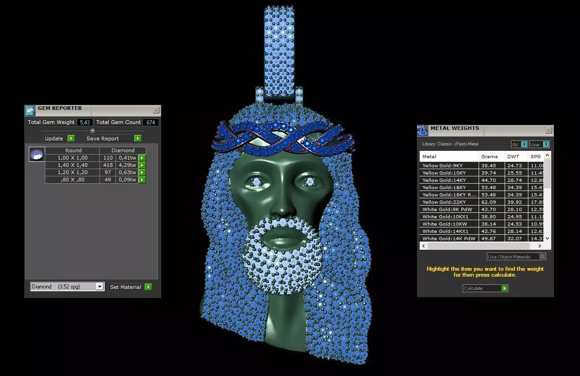Viewport: 580px width, 376px height.
Task: Click green arrow for the 0,41tw row
Action: pos(142,158)
